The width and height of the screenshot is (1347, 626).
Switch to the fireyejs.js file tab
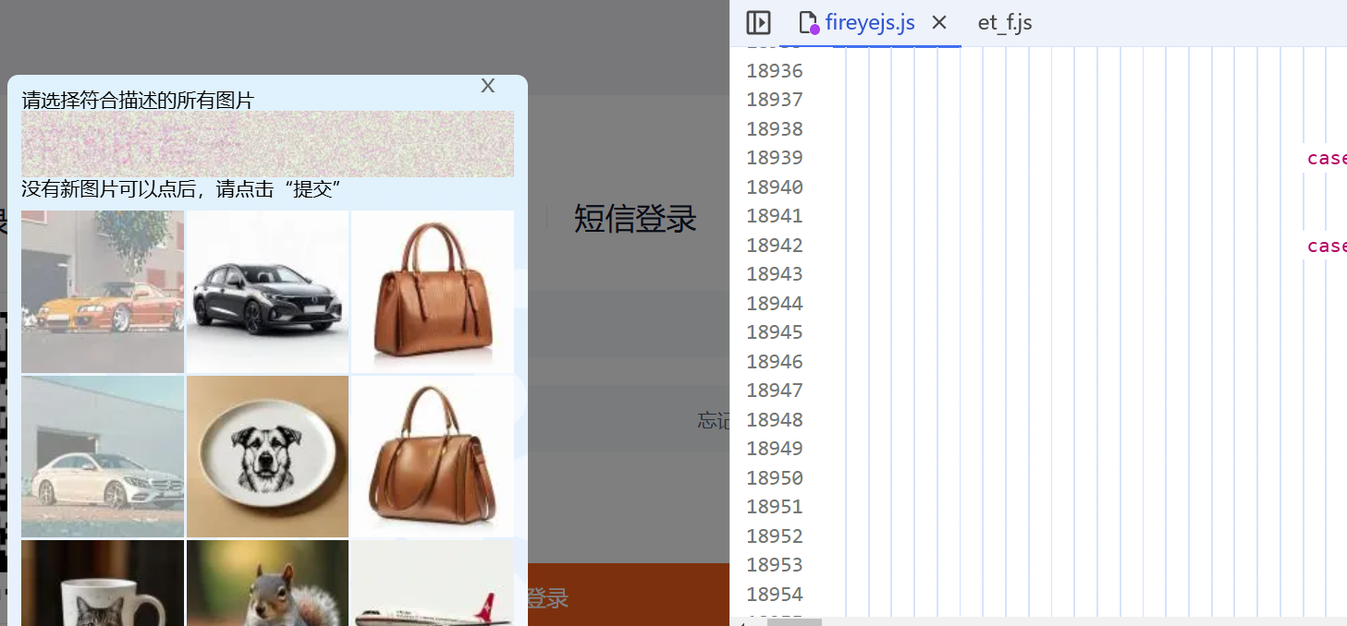click(870, 22)
